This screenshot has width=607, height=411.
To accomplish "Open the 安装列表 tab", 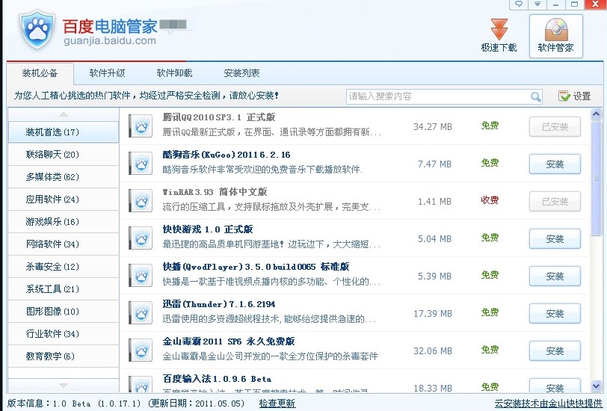I will 241,73.
